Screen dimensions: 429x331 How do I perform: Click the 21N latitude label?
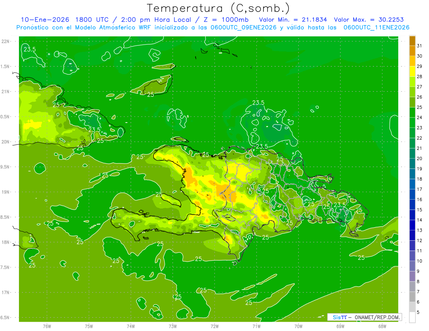tap(6, 91)
